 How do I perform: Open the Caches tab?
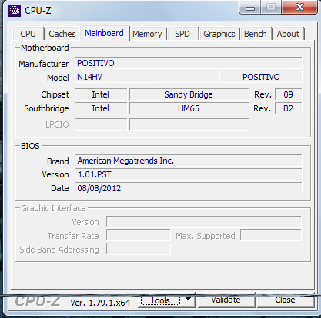pos(62,34)
